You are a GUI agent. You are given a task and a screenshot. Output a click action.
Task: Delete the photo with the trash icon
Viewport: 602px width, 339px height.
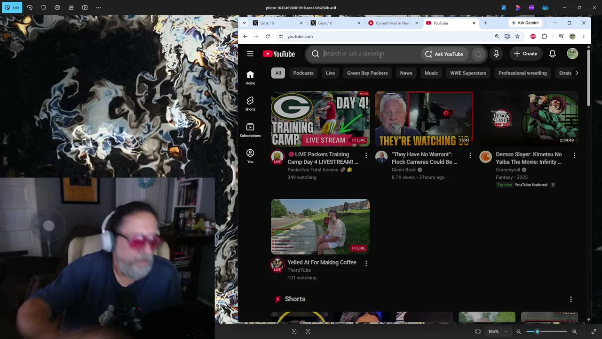coord(43,8)
